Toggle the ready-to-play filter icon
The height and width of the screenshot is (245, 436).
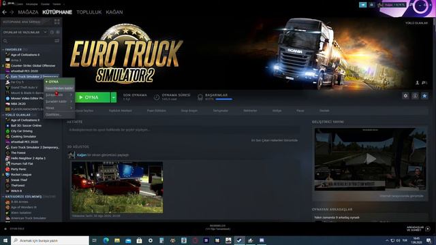(57, 32)
